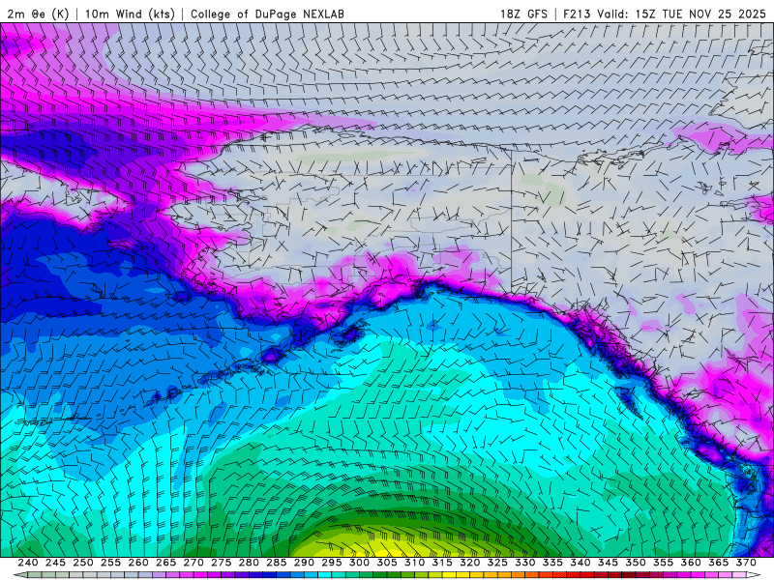Viewport: 774px width, 580px height.
Task: Select the 265 legend value
Action: click(165, 563)
